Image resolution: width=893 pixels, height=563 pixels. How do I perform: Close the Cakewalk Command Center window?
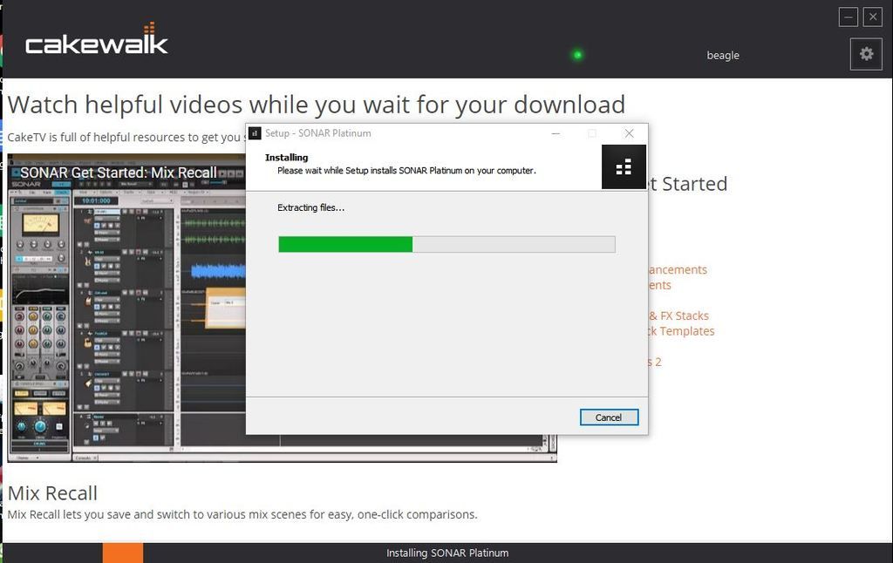click(872, 17)
